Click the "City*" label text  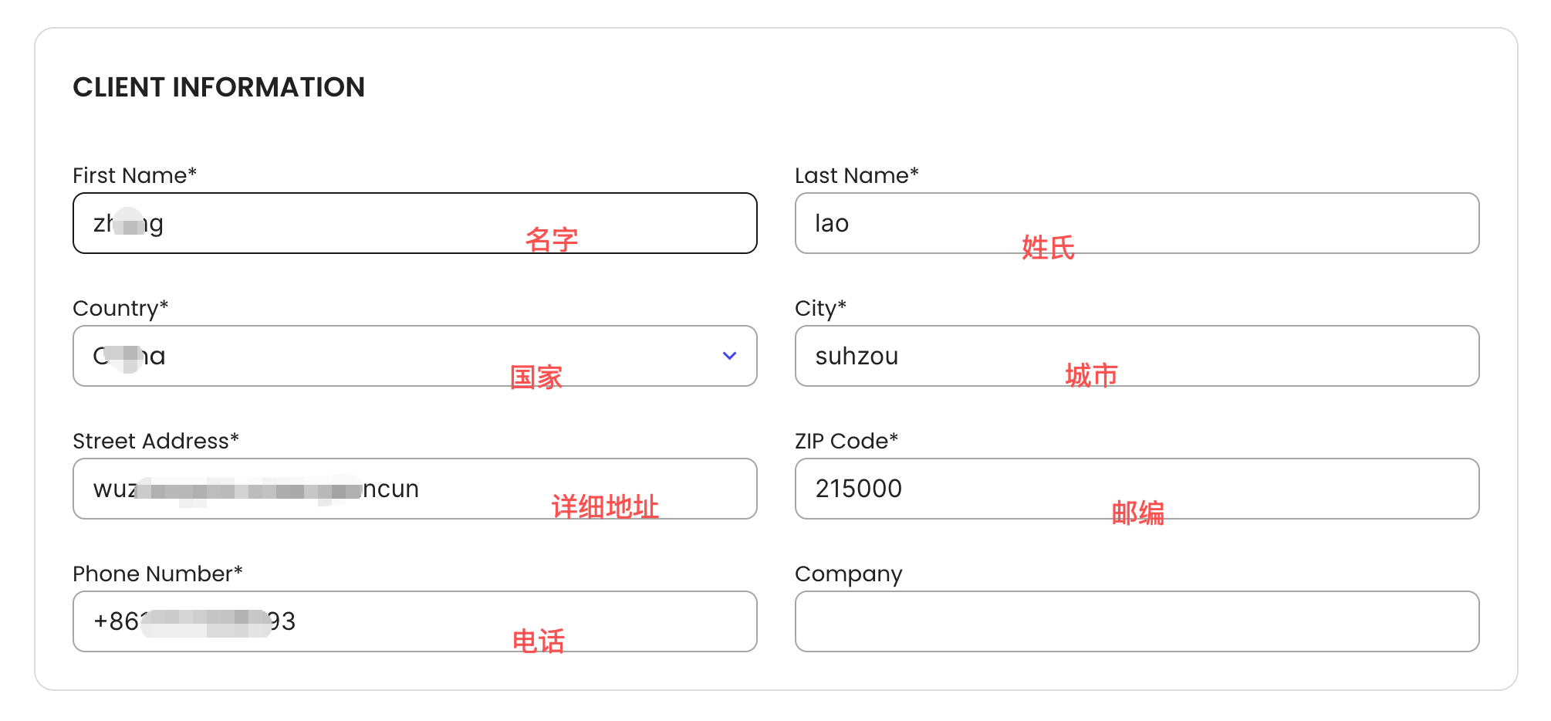click(820, 308)
